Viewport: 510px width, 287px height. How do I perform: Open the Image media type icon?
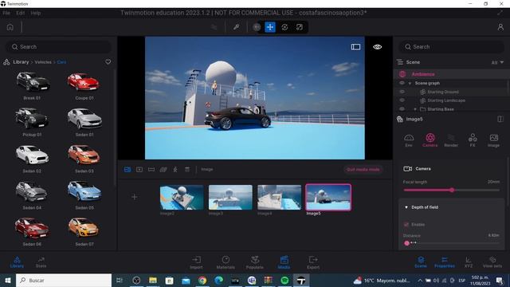tap(127, 170)
